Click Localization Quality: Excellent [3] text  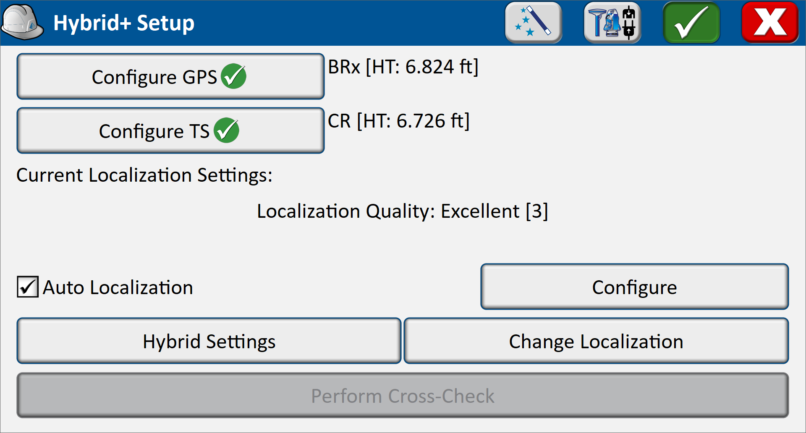click(x=403, y=211)
